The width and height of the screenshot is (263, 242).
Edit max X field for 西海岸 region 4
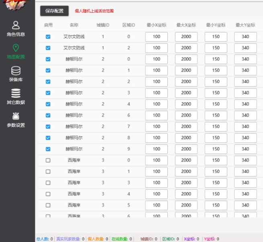[186, 194]
